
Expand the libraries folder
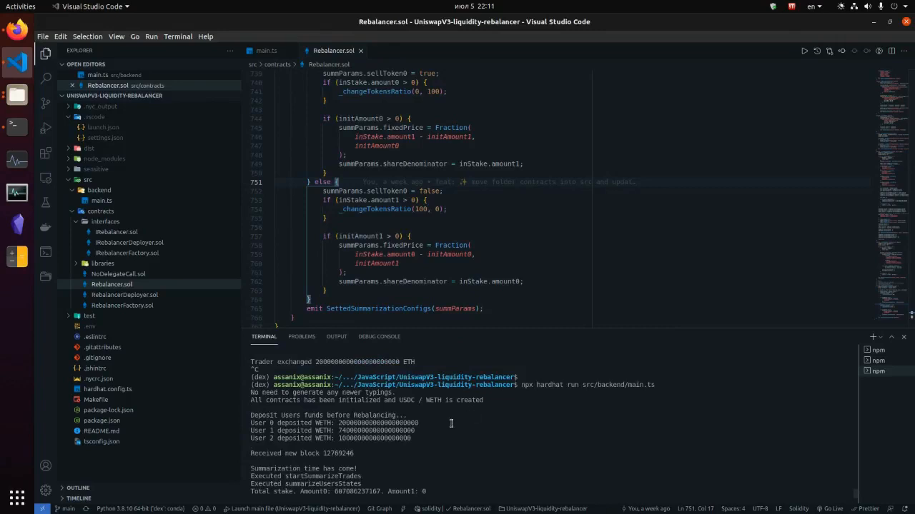(76, 263)
